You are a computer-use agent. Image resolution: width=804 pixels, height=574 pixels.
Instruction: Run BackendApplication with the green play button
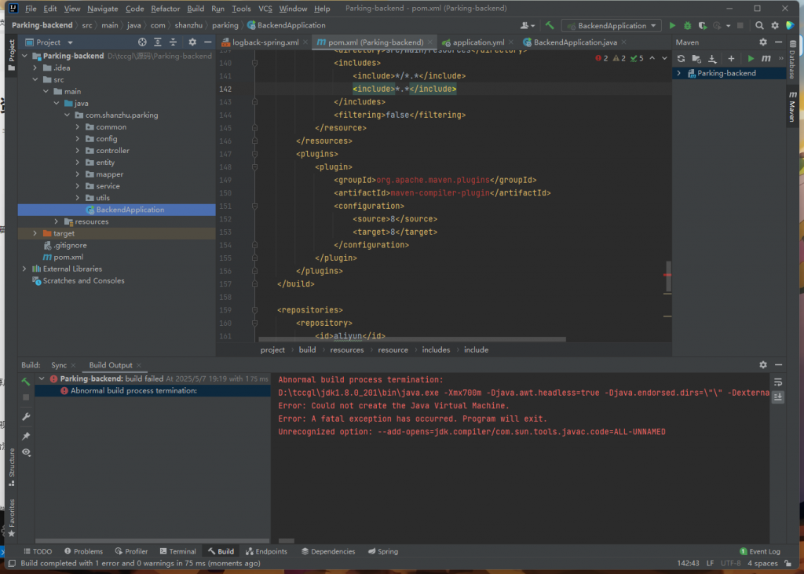coord(672,26)
